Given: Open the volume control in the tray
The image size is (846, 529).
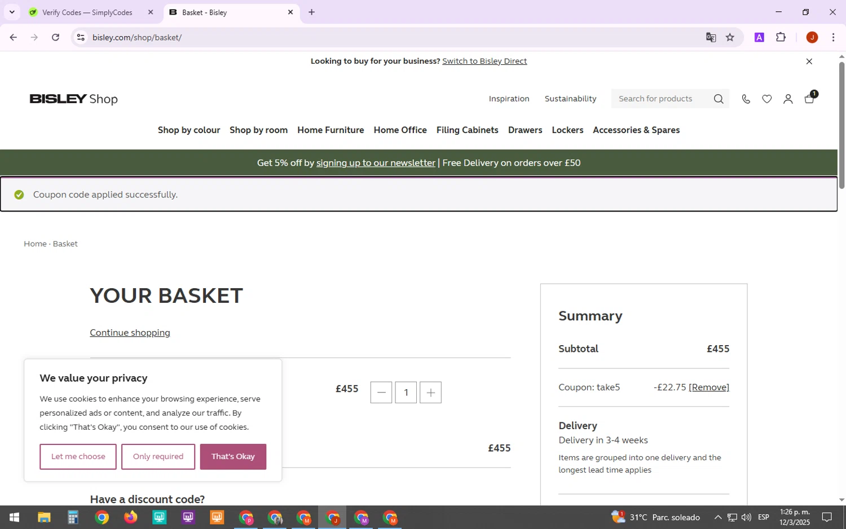Looking at the screenshot, I should pos(746,517).
